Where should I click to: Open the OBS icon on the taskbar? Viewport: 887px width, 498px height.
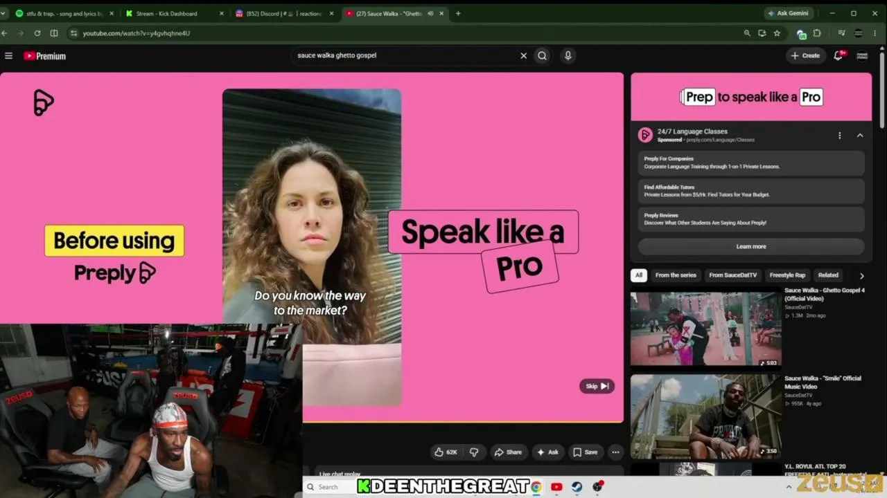tap(597, 487)
